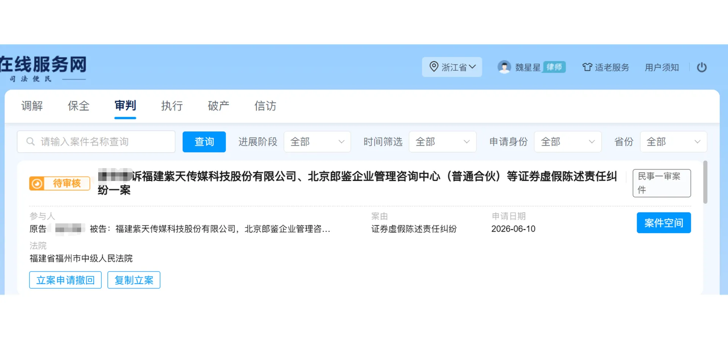Click the orange 待审核 status badge
Screen dimensions: 728x337
60,184
